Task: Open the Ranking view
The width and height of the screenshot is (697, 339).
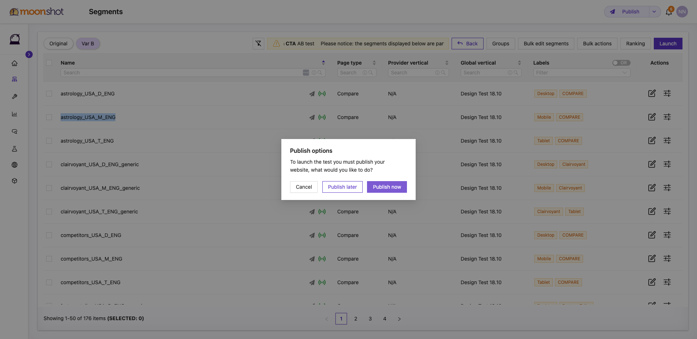Action: 635,44
